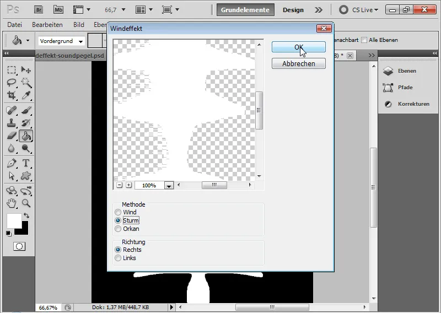
Task: Open preview zoom percentage dropdown
Action: coord(169,186)
